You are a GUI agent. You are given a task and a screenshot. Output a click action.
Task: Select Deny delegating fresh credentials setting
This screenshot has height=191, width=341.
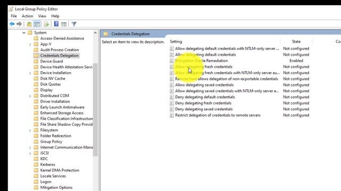click(203, 103)
